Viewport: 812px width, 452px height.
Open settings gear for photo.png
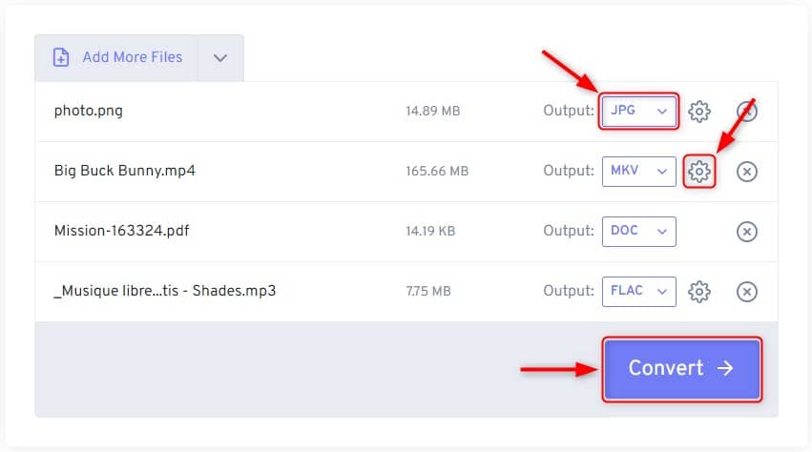699,112
